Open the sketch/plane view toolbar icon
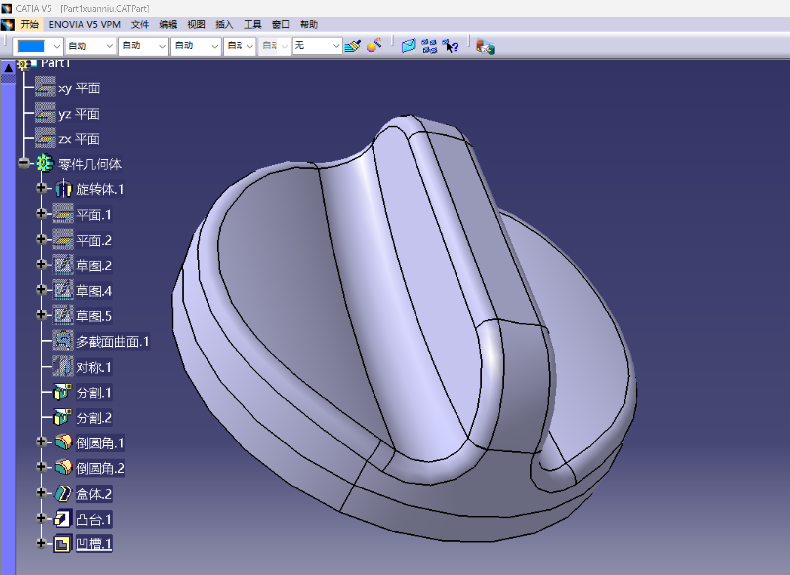Viewport: 790px width, 575px height. (x=408, y=46)
